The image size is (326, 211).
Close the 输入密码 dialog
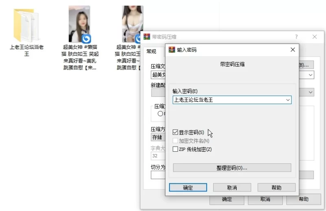coord(293,50)
